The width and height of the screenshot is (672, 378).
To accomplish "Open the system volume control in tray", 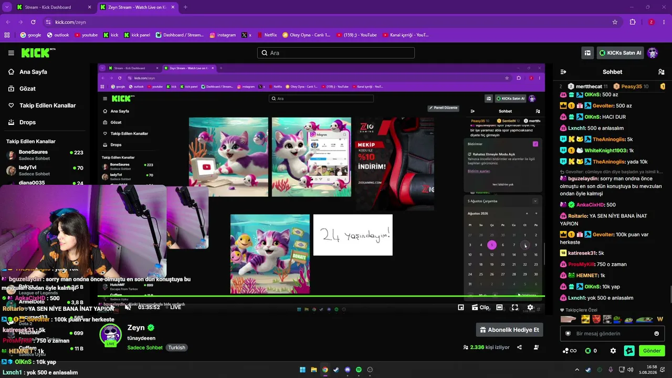I will [632, 370].
